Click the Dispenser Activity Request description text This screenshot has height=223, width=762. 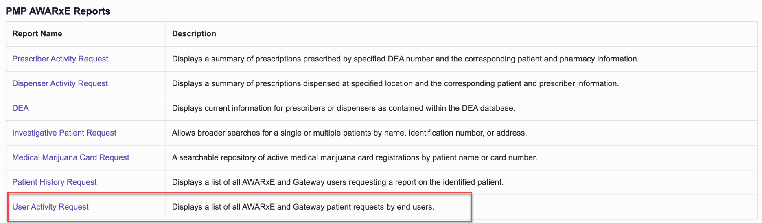tap(395, 83)
